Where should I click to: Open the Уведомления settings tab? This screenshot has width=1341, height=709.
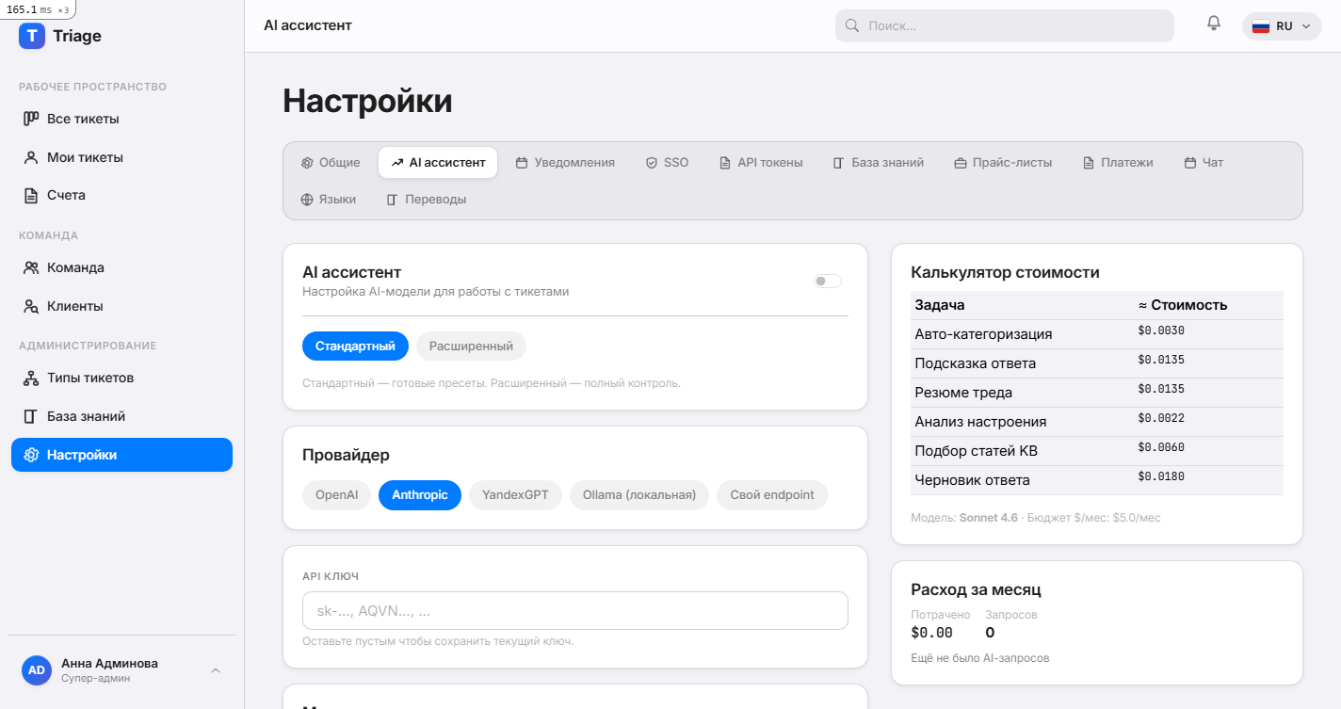(x=565, y=163)
